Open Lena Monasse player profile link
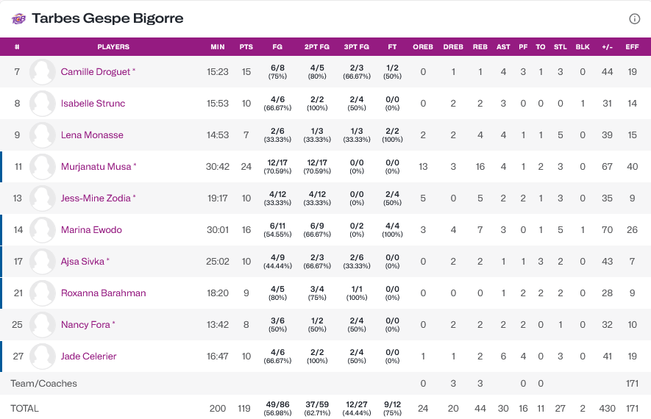This screenshot has width=651, height=419. pos(92,135)
